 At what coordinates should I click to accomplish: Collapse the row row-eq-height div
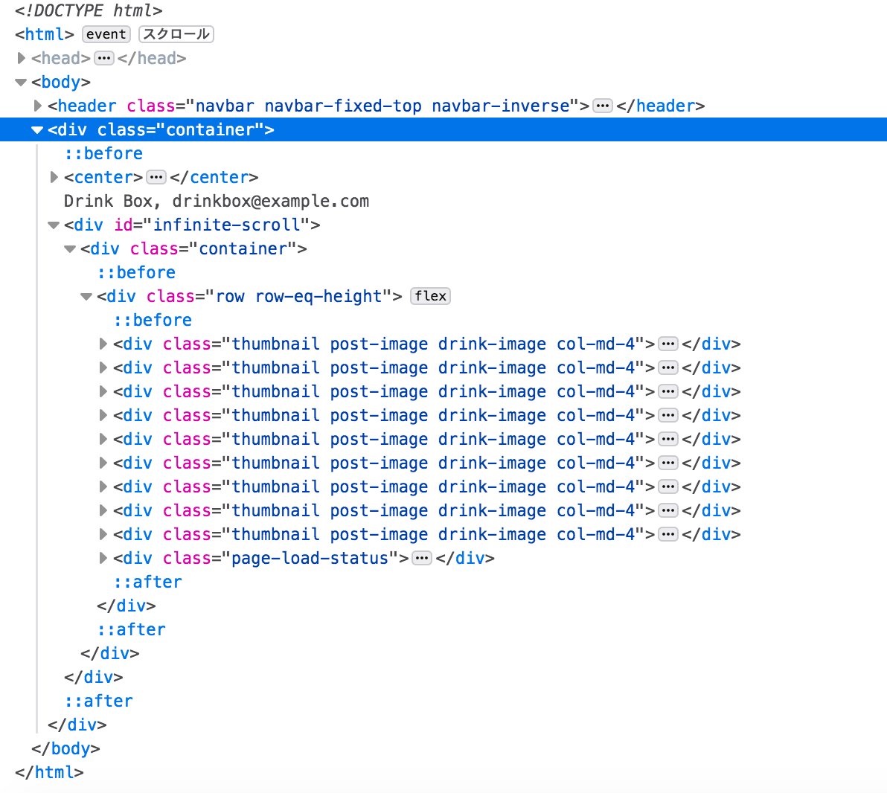[86, 296]
